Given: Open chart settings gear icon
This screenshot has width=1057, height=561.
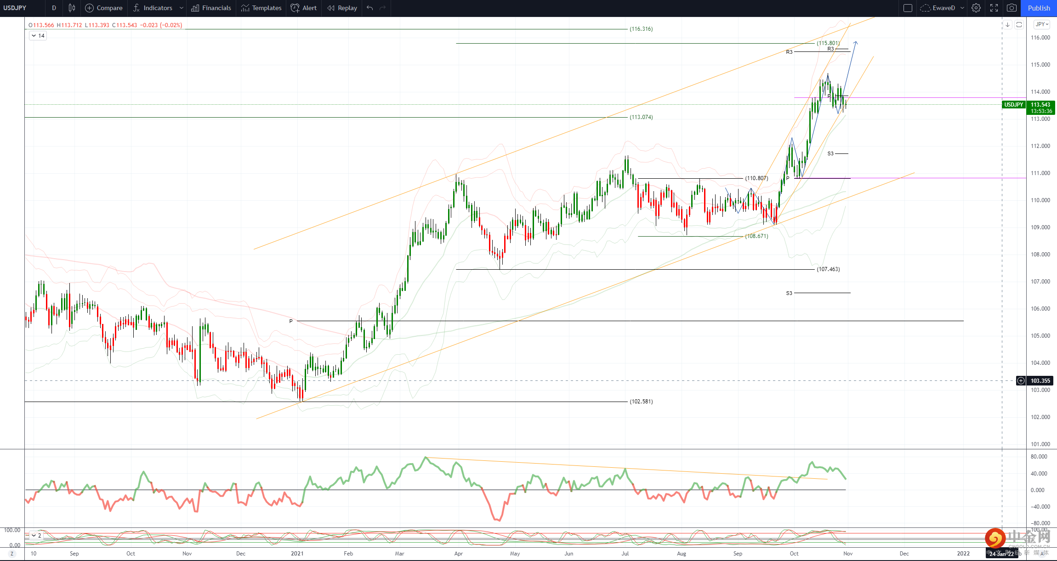Looking at the screenshot, I should [x=976, y=8].
